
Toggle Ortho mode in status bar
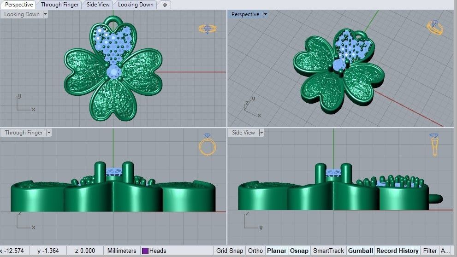pos(255,251)
